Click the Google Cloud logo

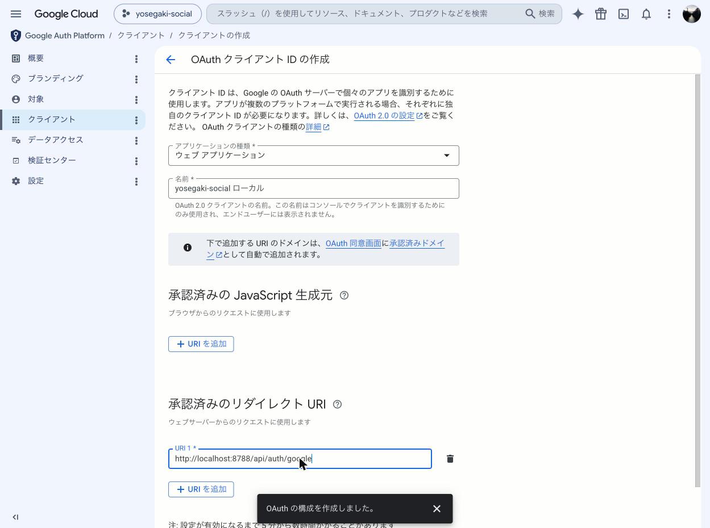click(x=66, y=14)
